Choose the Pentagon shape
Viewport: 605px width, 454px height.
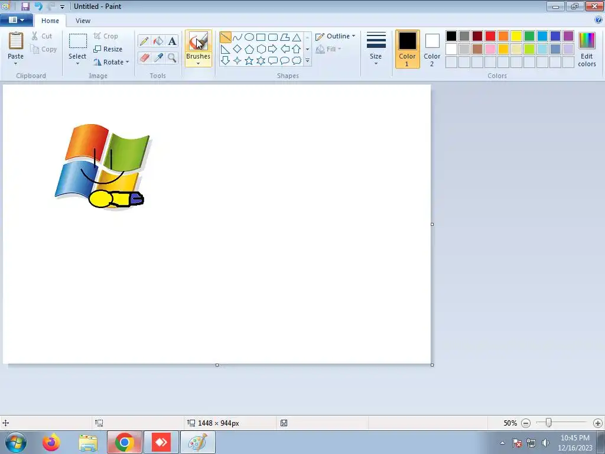[249, 49]
